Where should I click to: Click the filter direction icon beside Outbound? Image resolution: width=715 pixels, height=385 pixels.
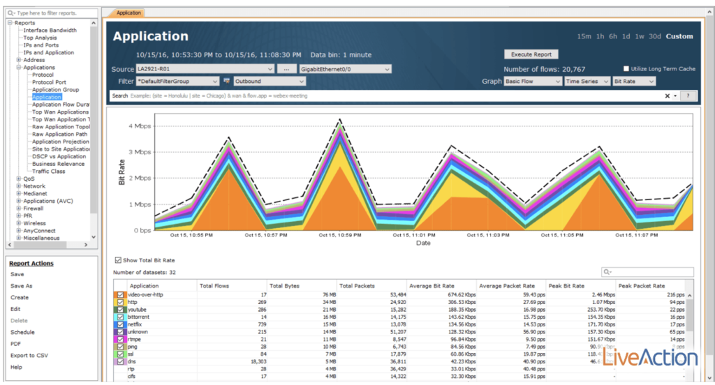pyautogui.click(x=227, y=82)
